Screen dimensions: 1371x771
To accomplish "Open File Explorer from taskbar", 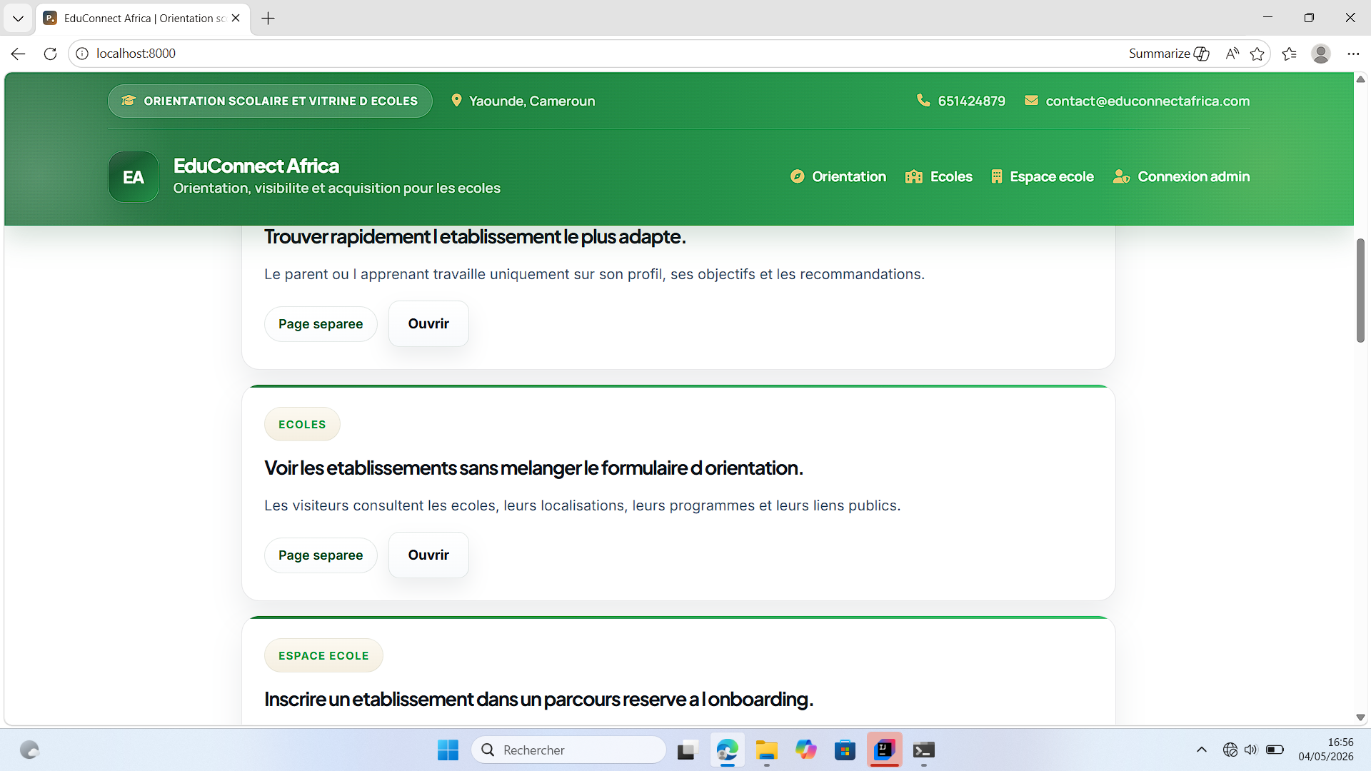I will (767, 750).
